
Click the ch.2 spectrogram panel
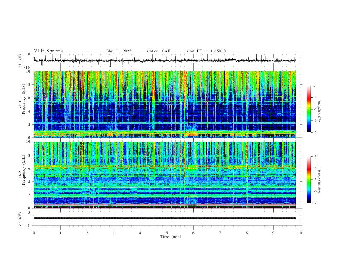pyautogui.click(x=164, y=175)
